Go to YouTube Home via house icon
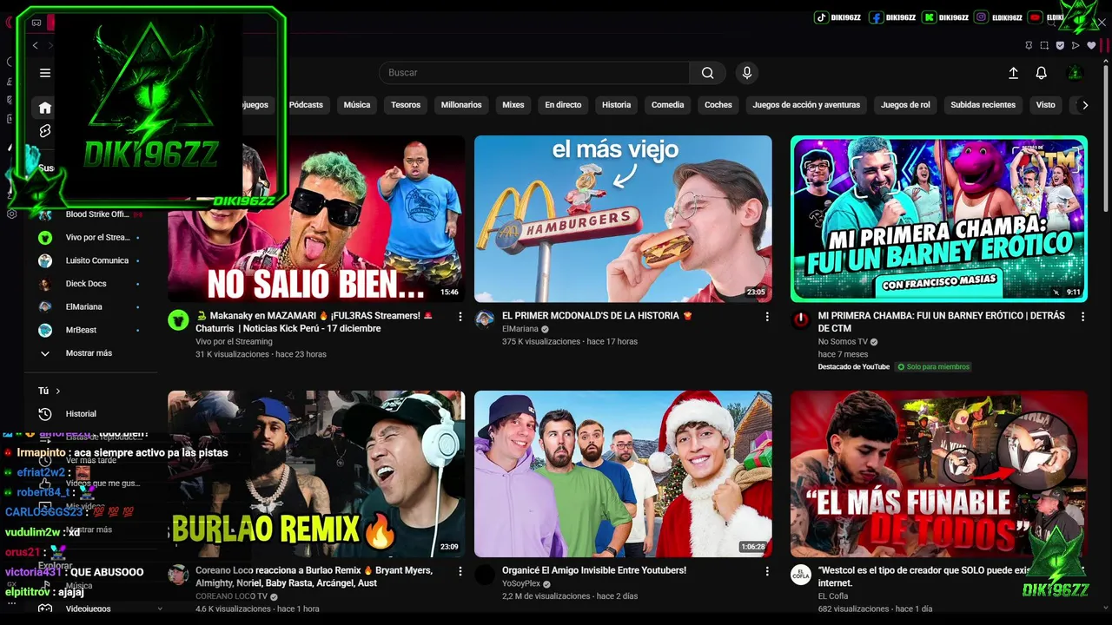The width and height of the screenshot is (1112, 625). (45, 108)
